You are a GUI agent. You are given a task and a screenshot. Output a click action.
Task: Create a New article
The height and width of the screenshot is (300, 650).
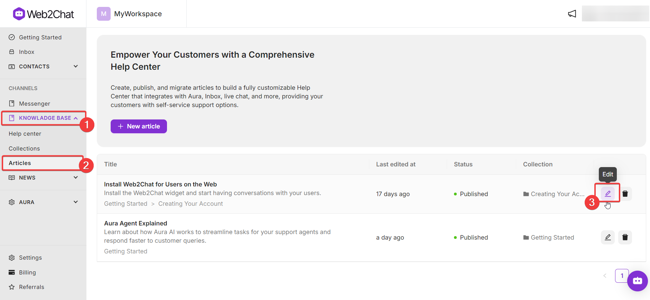pyautogui.click(x=139, y=126)
